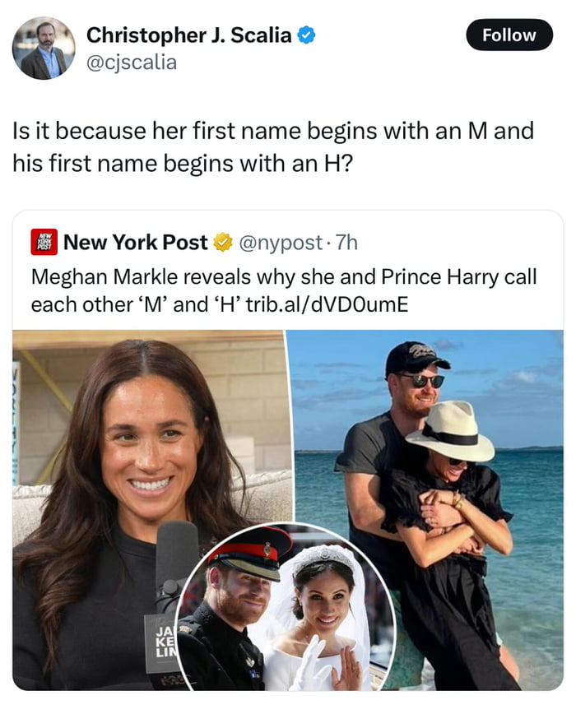The width and height of the screenshot is (576, 714).
Task: Open the Christopher J. Scalia display name
Action: click(x=188, y=35)
